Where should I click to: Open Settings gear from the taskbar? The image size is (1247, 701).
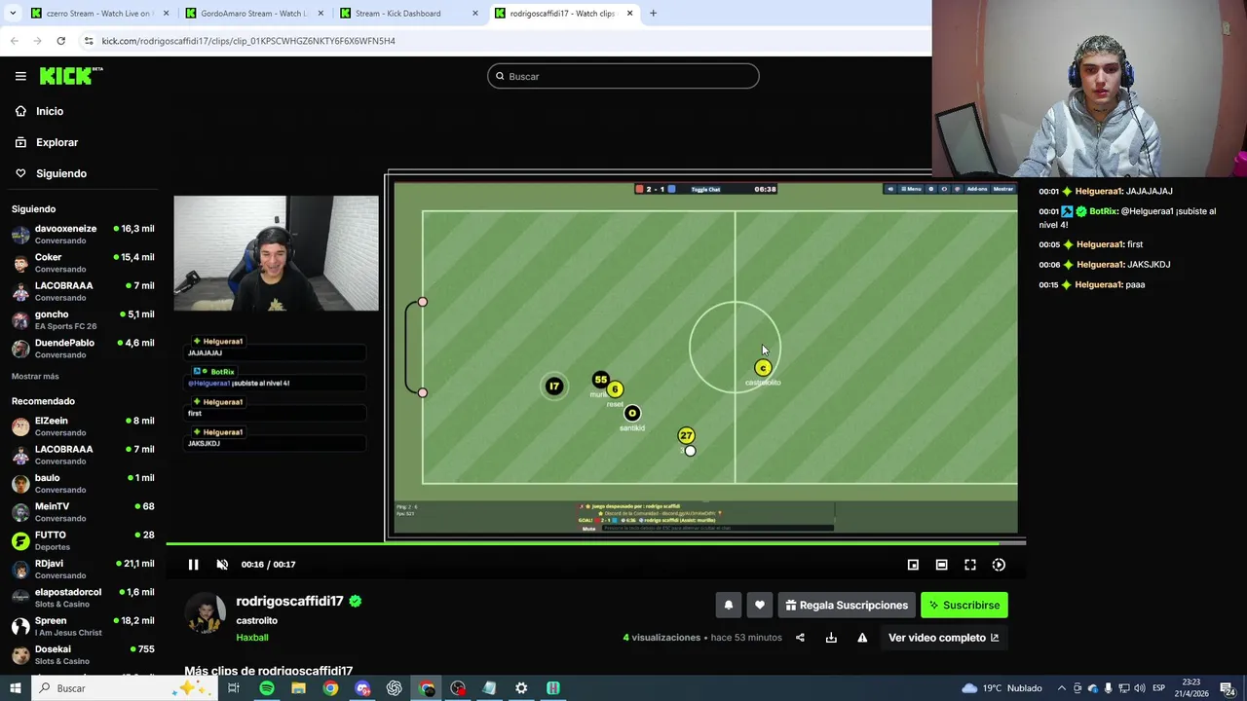[x=521, y=688]
